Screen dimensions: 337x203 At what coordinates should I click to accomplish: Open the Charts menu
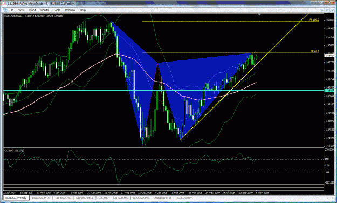[x=45, y=10]
